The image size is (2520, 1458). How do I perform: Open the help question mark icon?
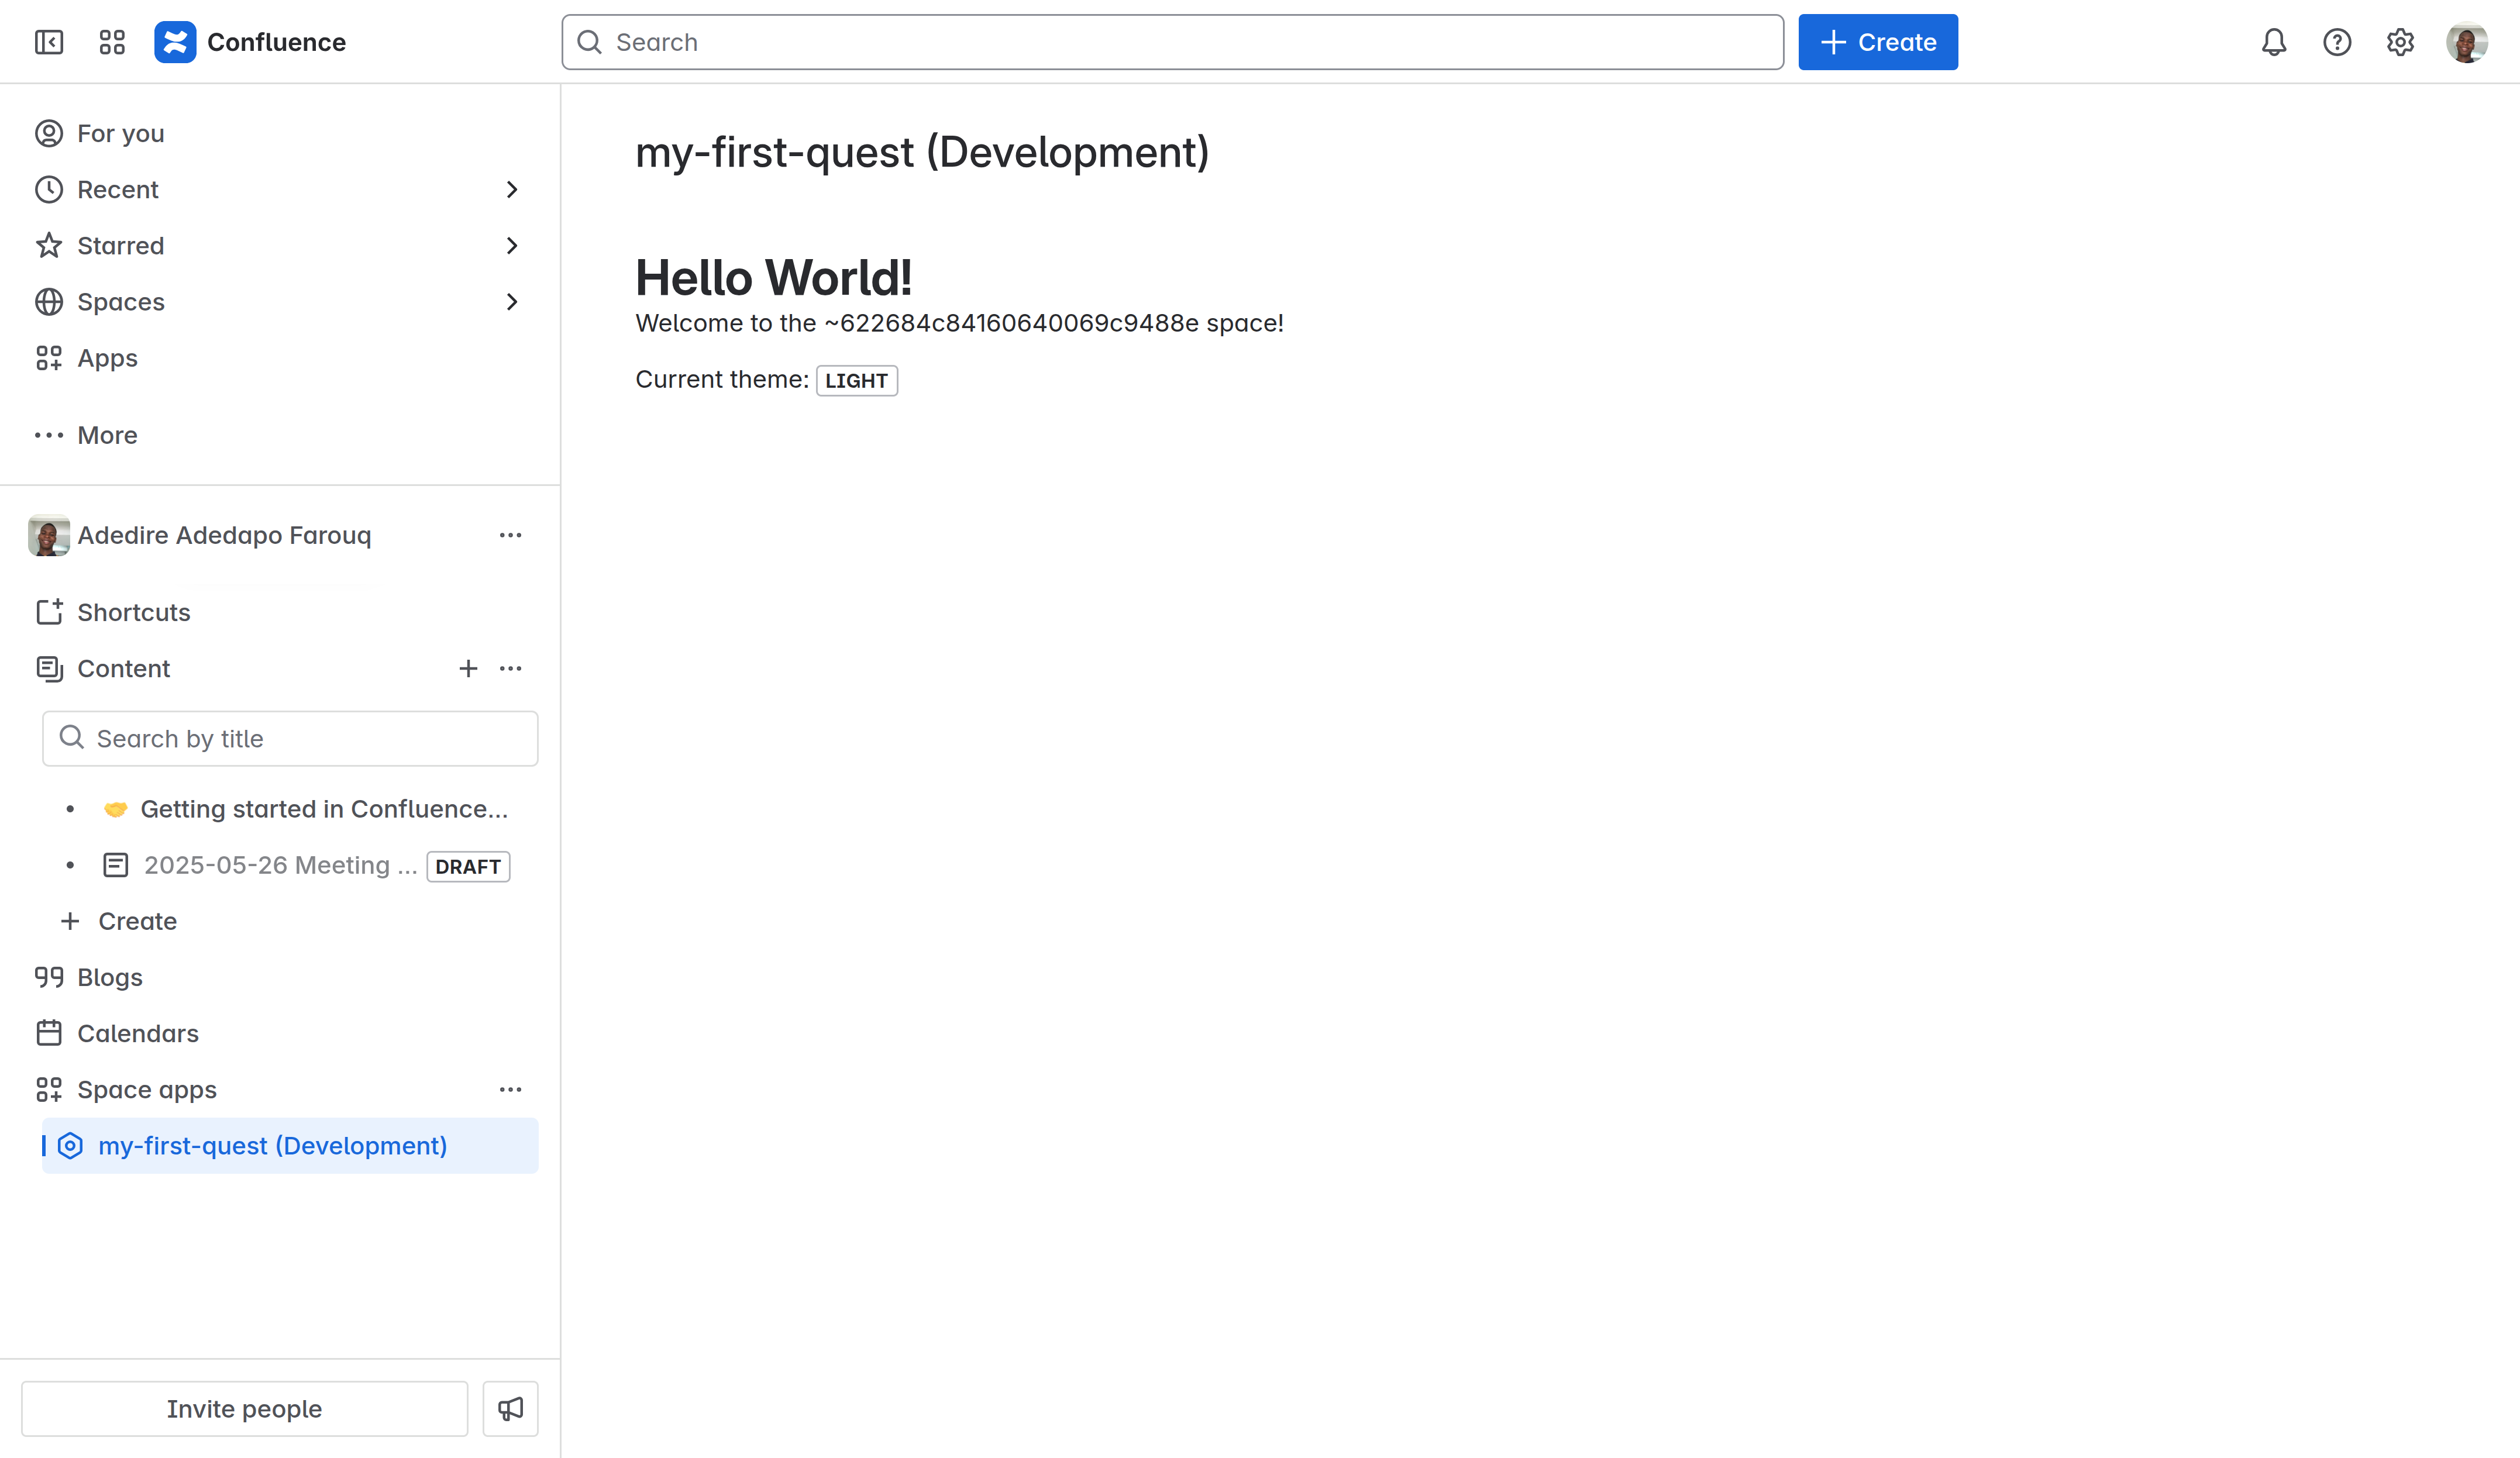[x=2336, y=42]
